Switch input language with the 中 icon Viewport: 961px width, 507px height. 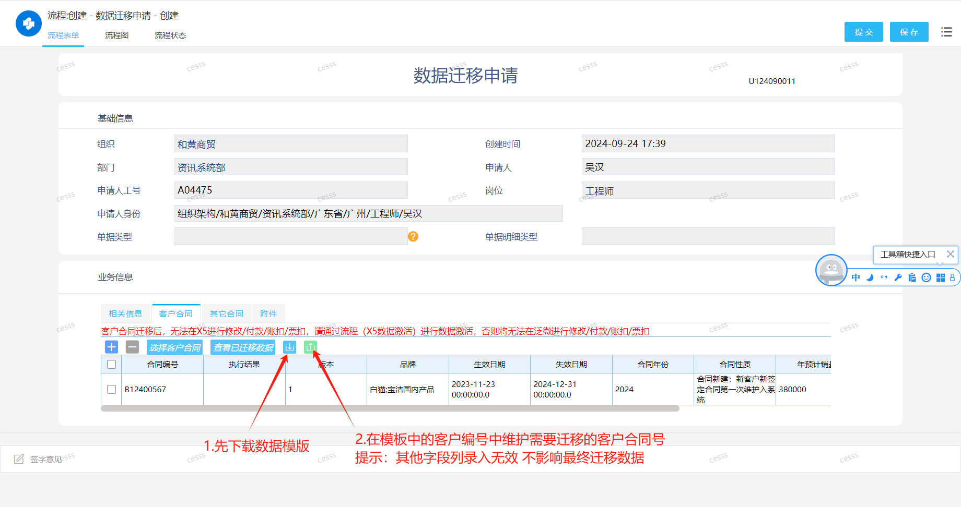855,277
